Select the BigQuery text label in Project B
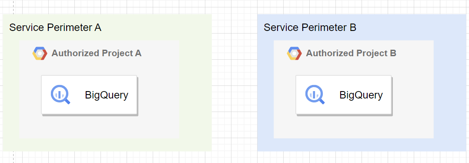The image size is (469, 163). (361, 95)
